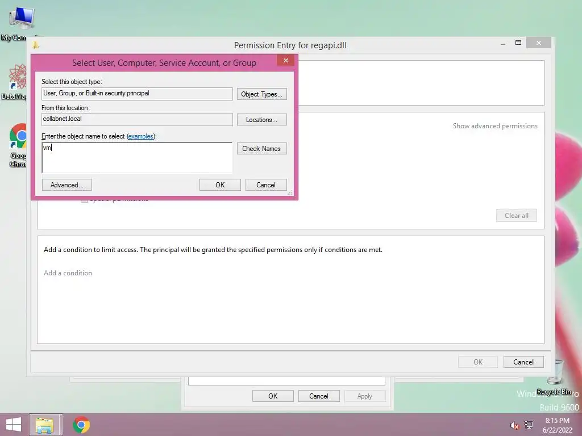Close the Select User dialog
Image resolution: width=582 pixels, height=436 pixels.
click(x=286, y=60)
